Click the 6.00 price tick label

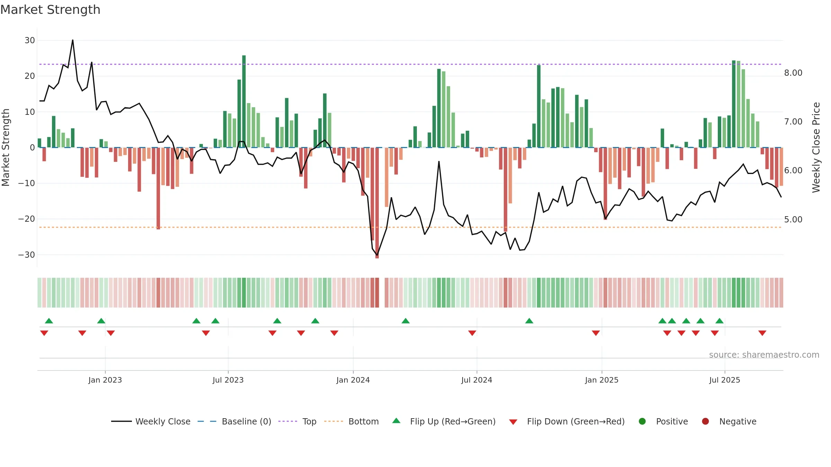[x=793, y=170]
